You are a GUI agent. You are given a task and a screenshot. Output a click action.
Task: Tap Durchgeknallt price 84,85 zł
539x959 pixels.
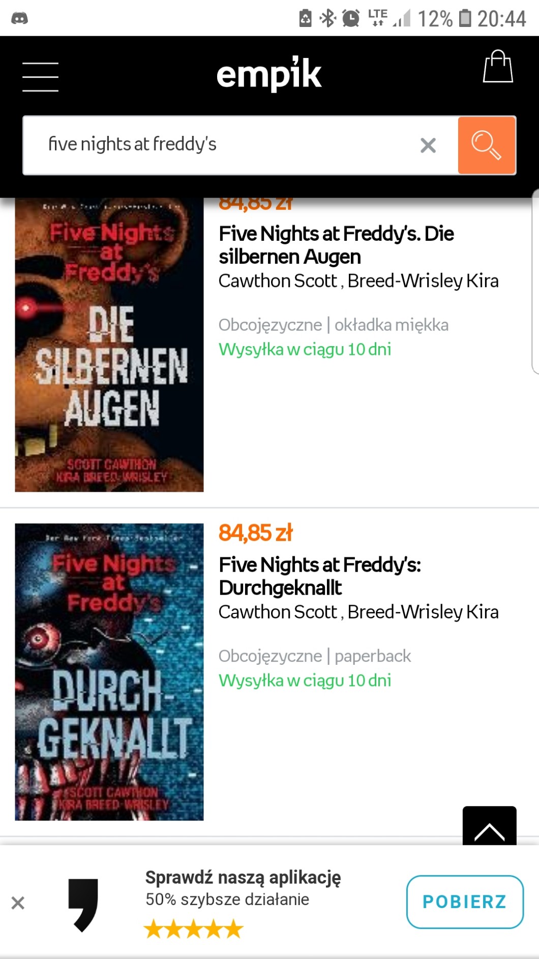click(255, 533)
